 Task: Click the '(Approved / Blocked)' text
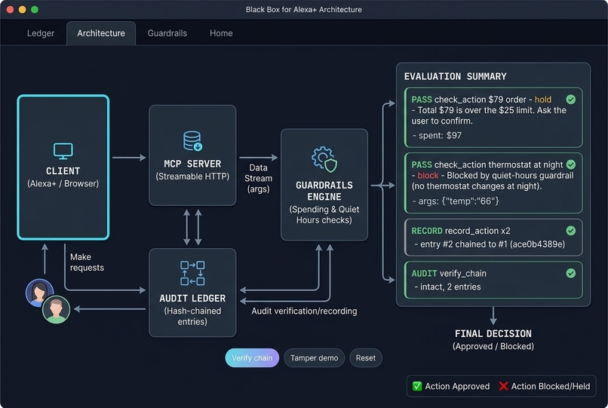(493, 346)
